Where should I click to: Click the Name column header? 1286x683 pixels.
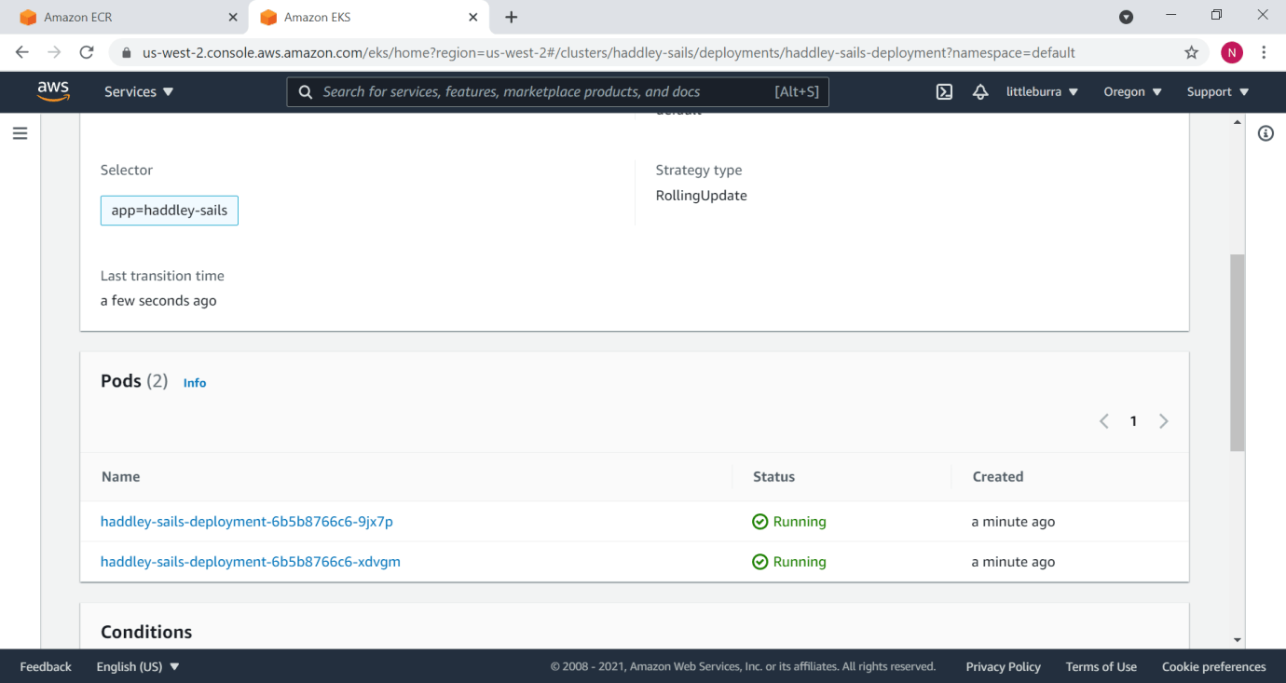(120, 477)
